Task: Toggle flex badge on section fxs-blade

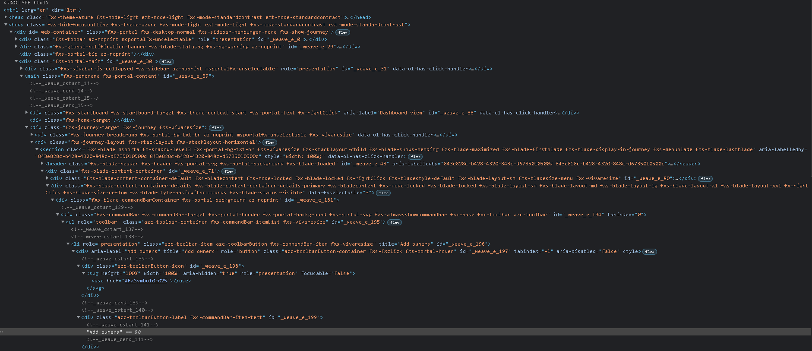Action: click(x=415, y=157)
